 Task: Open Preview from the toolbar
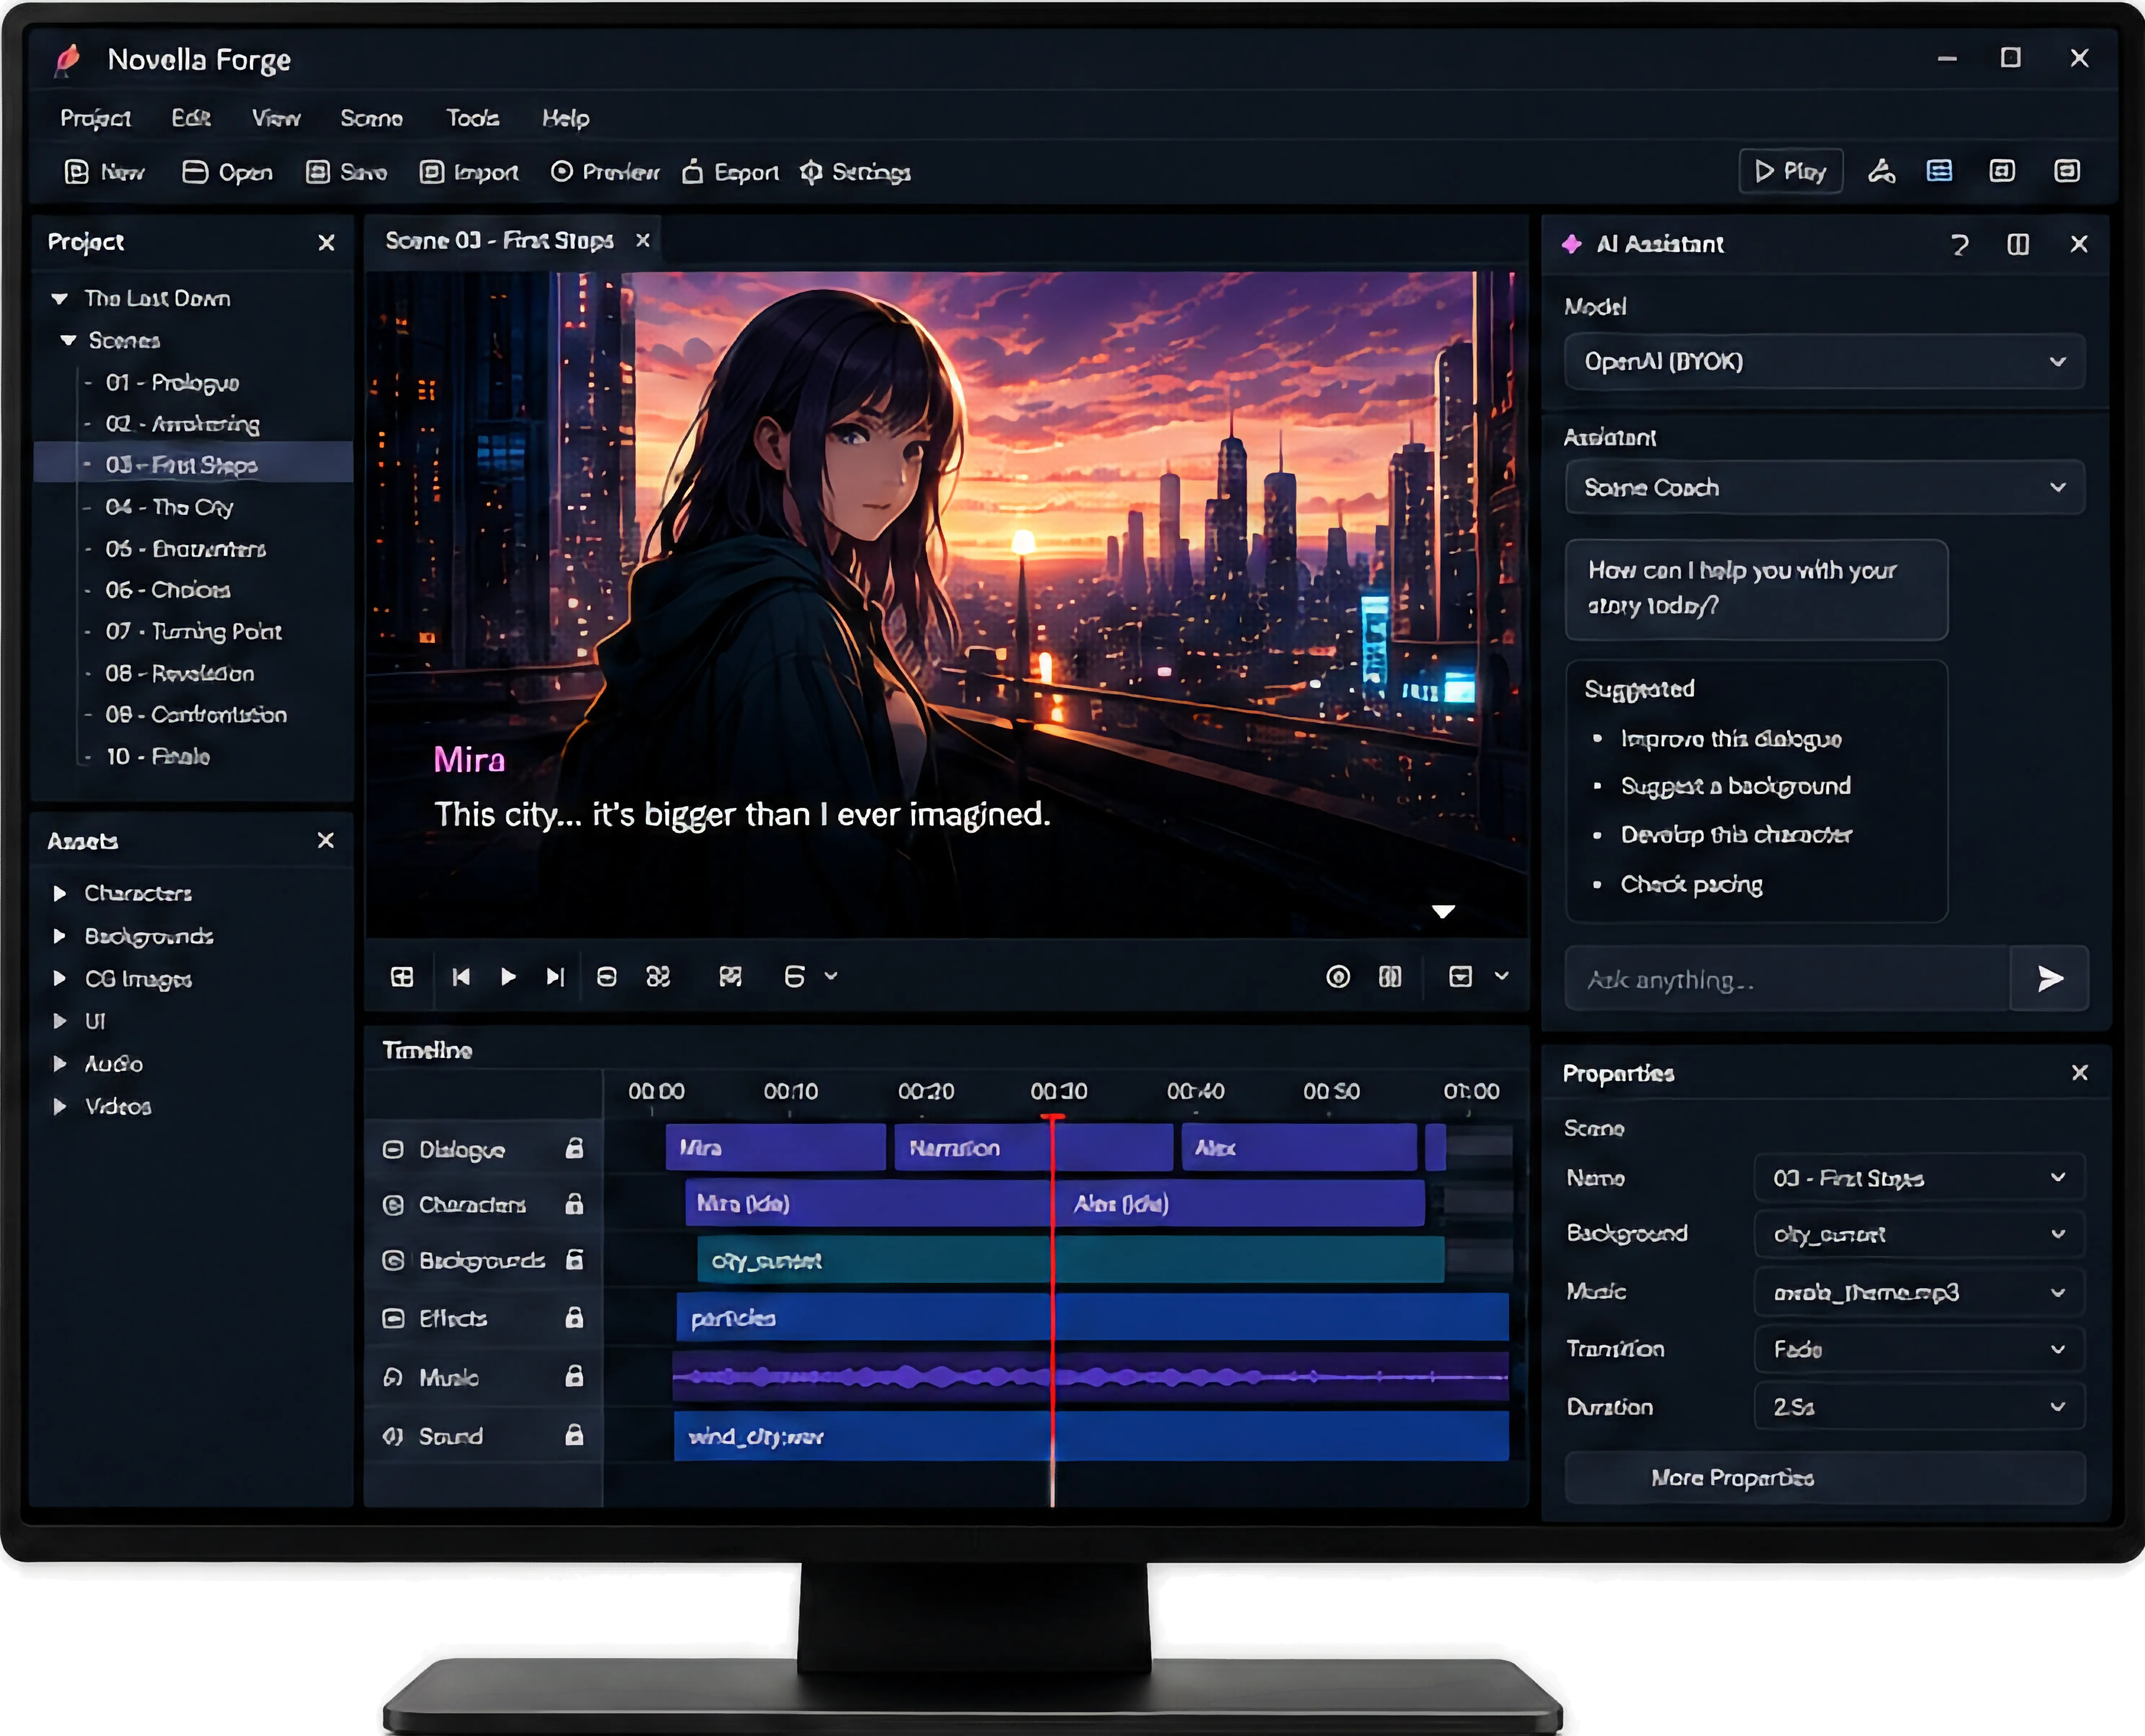click(605, 172)
